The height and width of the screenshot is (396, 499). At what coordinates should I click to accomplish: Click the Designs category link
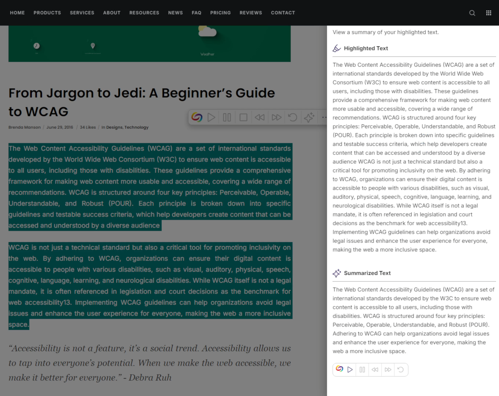pos(114,127)
